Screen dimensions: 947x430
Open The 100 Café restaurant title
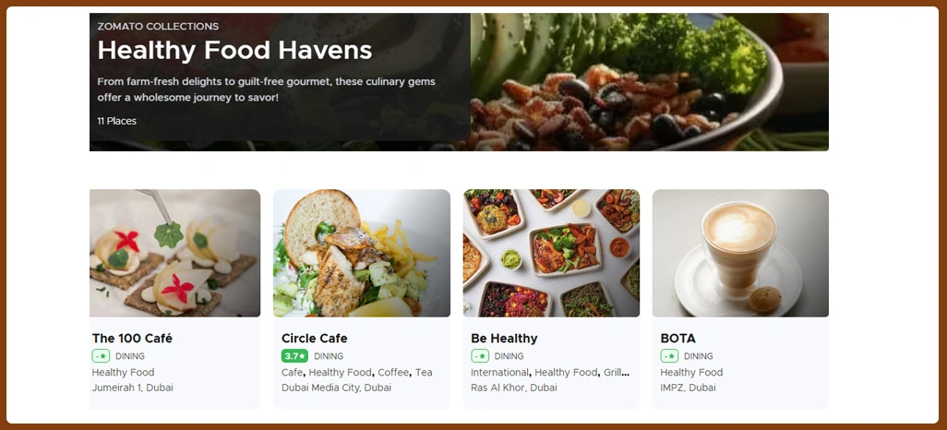click(132, 339)
